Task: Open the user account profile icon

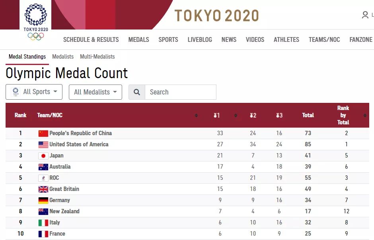Action: 365,15
